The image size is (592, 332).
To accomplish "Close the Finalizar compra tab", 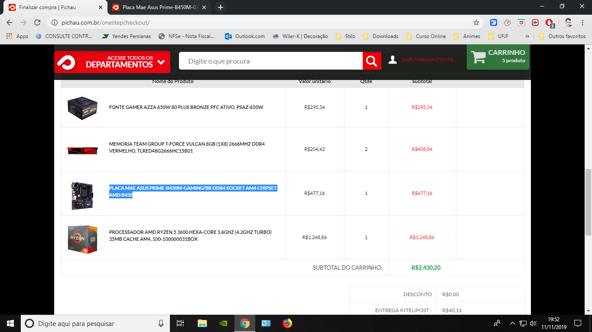I will (x=101, y=7).
